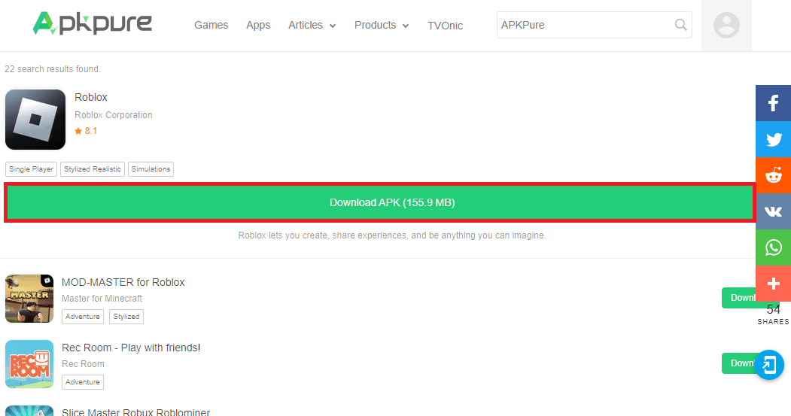Click the Rec Room developer name
The image size is (791, 416).
point(84,364)
